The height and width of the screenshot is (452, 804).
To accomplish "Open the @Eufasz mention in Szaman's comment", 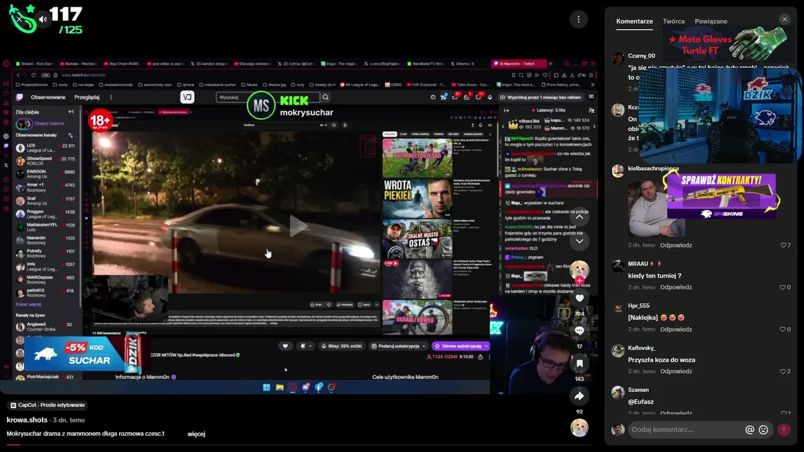I will (x=641, y=402).
